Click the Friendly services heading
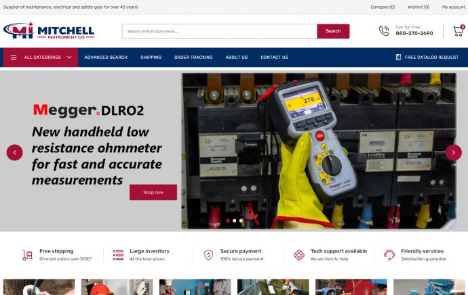The height and width of the screenshot is (295, 468). 423,251
